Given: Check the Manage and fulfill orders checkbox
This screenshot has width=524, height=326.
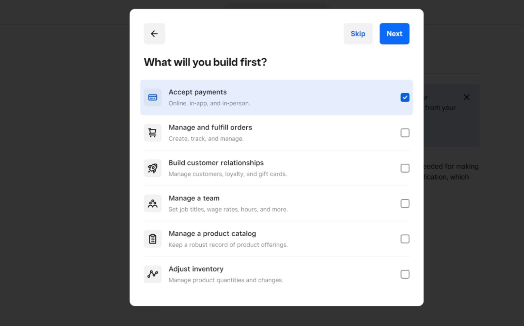Looking at the screenshot, I should coord(405,133).
